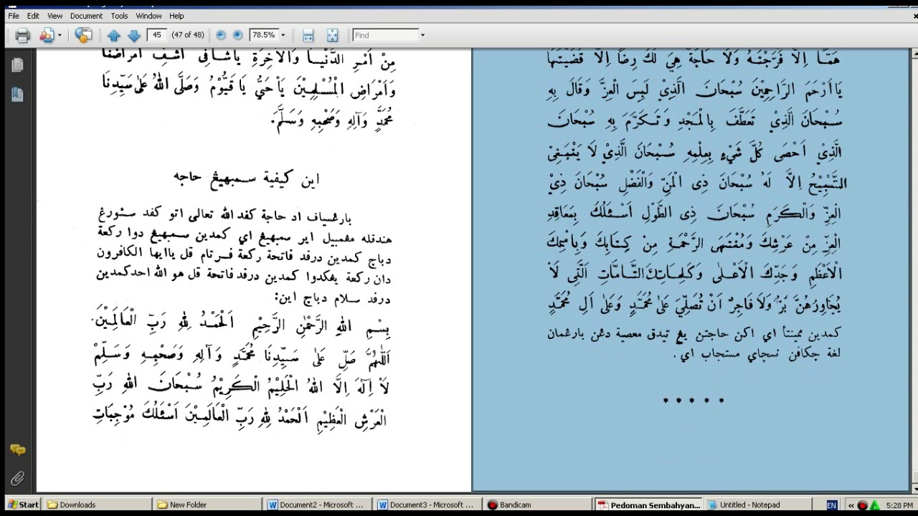The height and width of the screenshot is (516, 918).
Task: Switch to Bandicam in the taskbar
Action: click(538, 505)
